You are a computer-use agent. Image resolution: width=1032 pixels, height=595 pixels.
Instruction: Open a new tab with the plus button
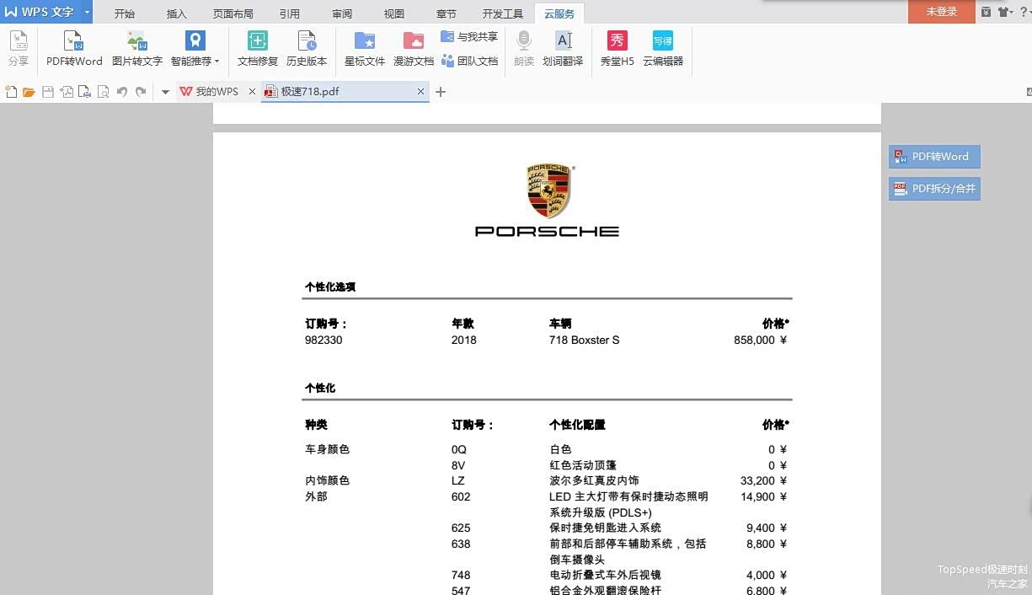tap(441, 92)
